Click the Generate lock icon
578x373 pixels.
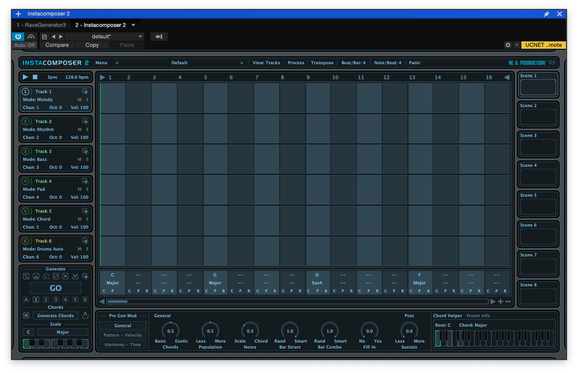(46, 276)
